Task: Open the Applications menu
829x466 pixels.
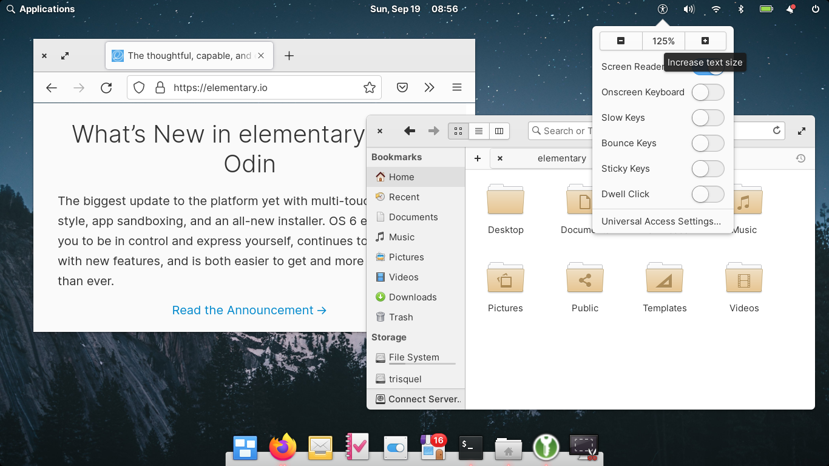Action: [x=41, y=9]
